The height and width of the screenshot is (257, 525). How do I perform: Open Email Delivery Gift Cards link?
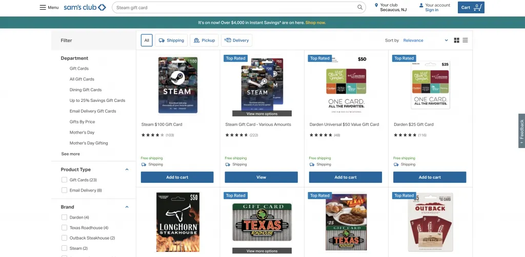(x=93, y=111)
